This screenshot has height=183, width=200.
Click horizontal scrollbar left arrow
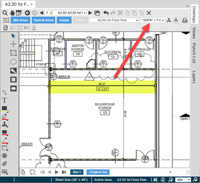pyautogui.click(x=170, y=172)
